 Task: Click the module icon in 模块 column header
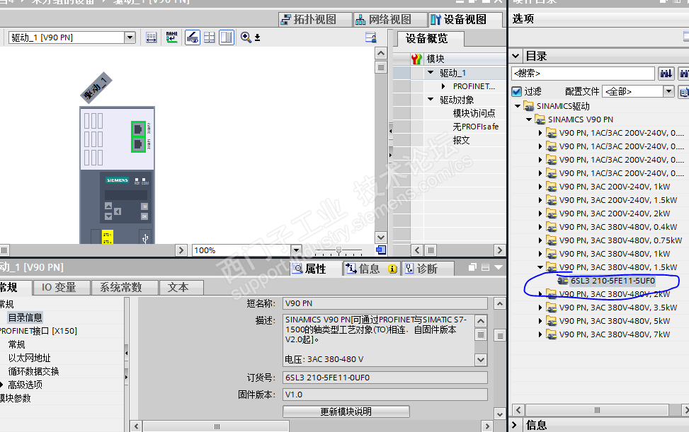416,59
